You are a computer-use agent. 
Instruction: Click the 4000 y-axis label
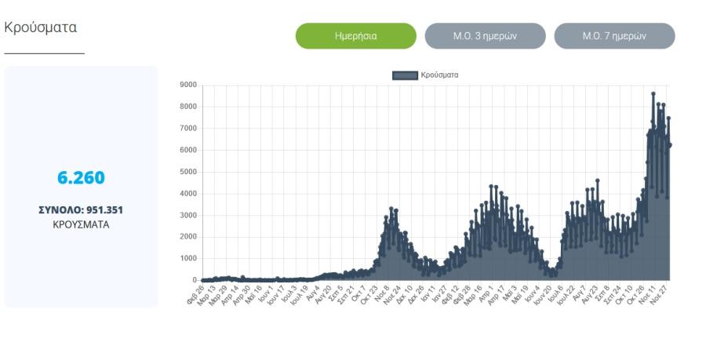tap(188, 193)
